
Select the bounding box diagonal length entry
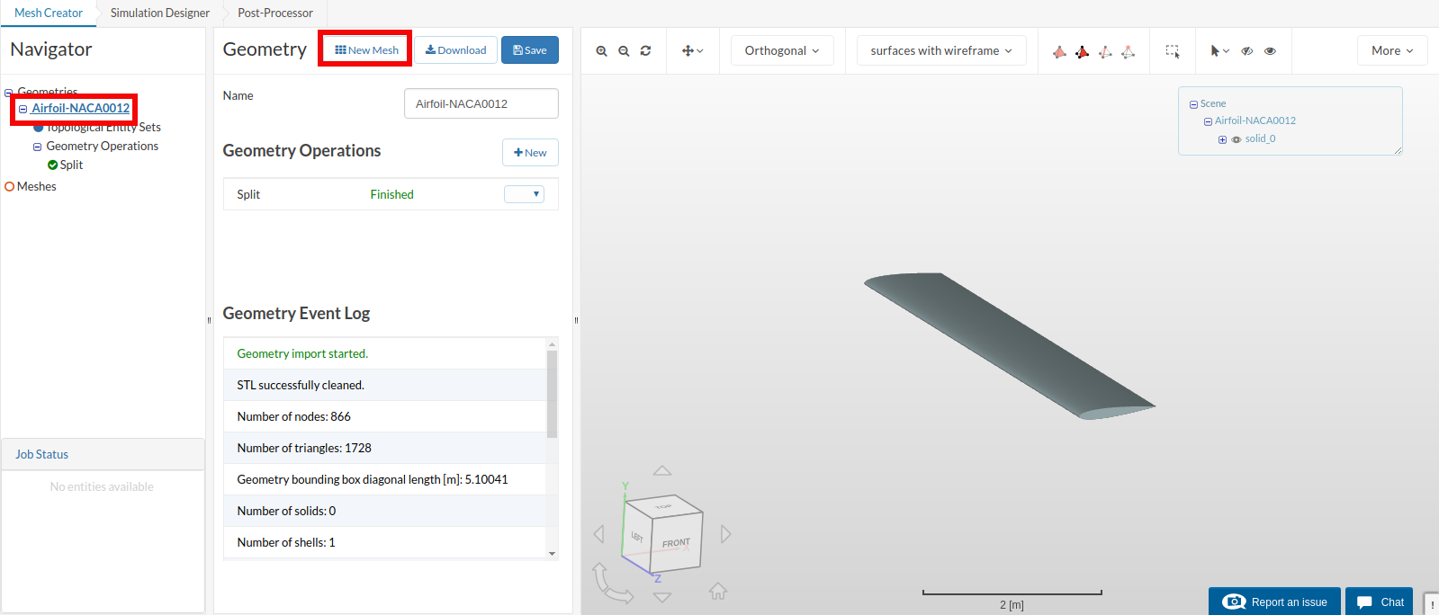pyautogui.click(x=385, y=479)
